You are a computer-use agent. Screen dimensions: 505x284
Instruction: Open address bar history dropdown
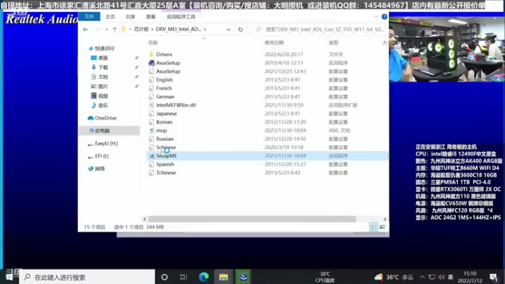(x=229, y=29)
